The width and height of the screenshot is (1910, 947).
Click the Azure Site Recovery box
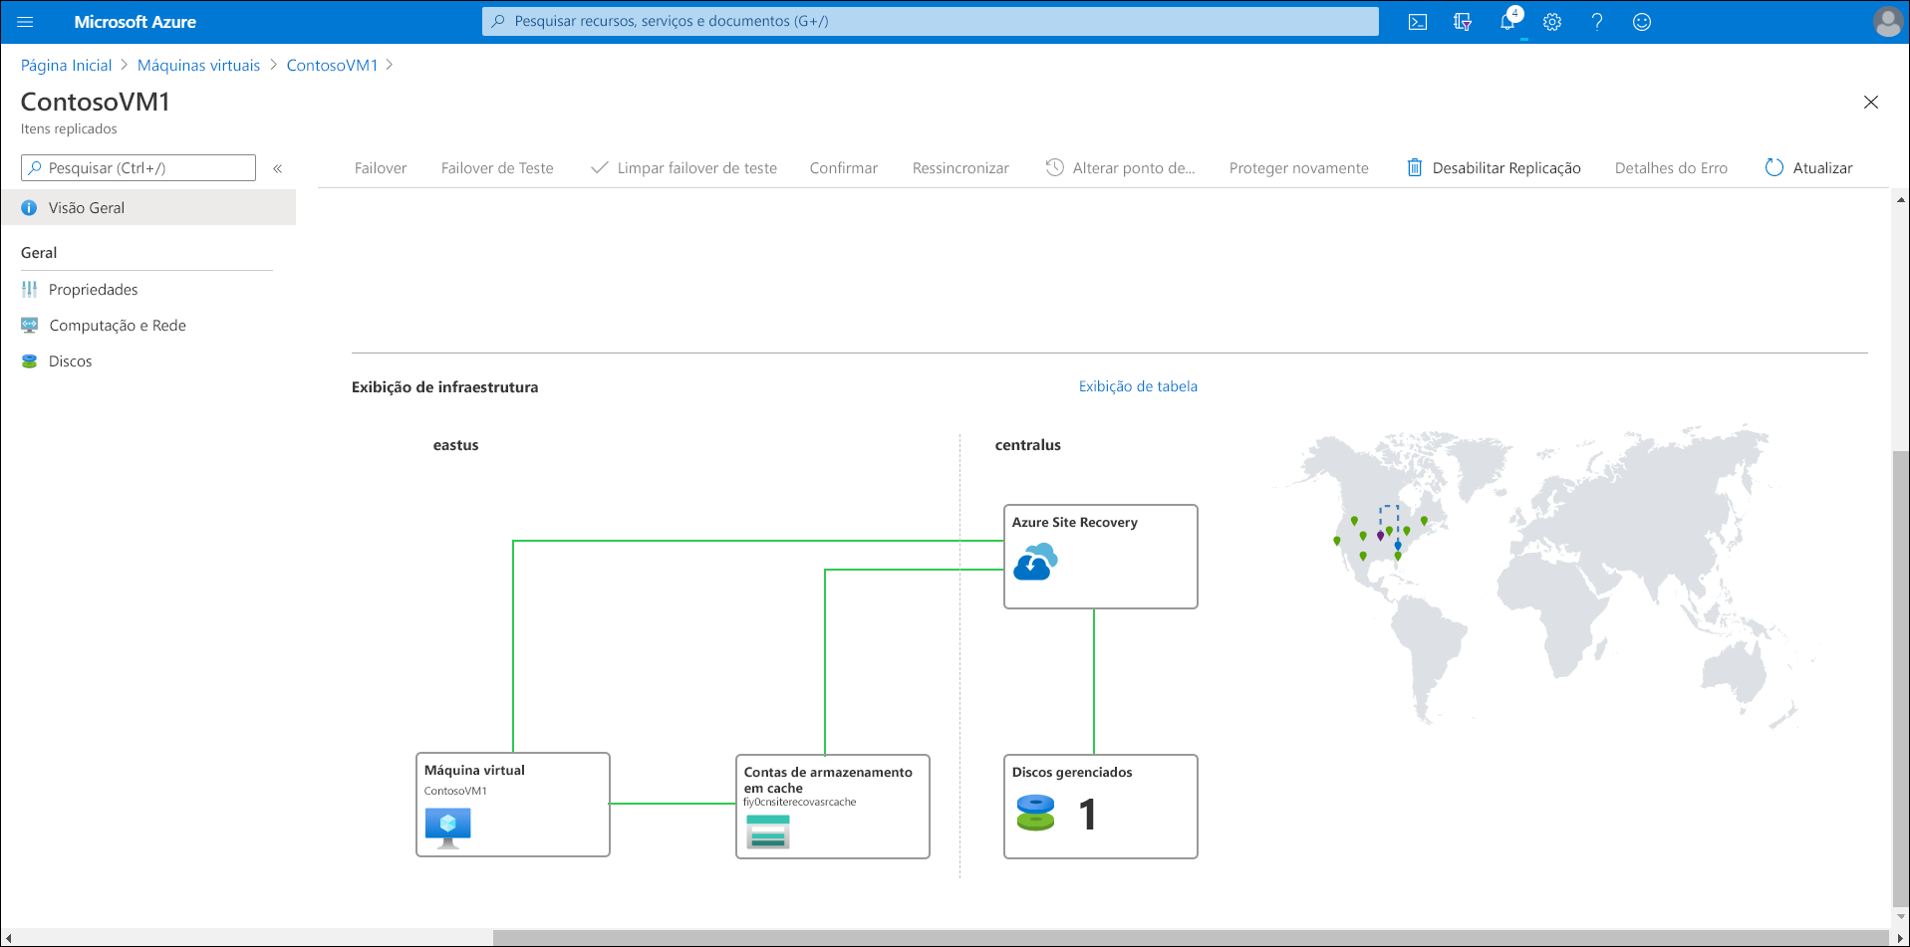(1101, 557)
